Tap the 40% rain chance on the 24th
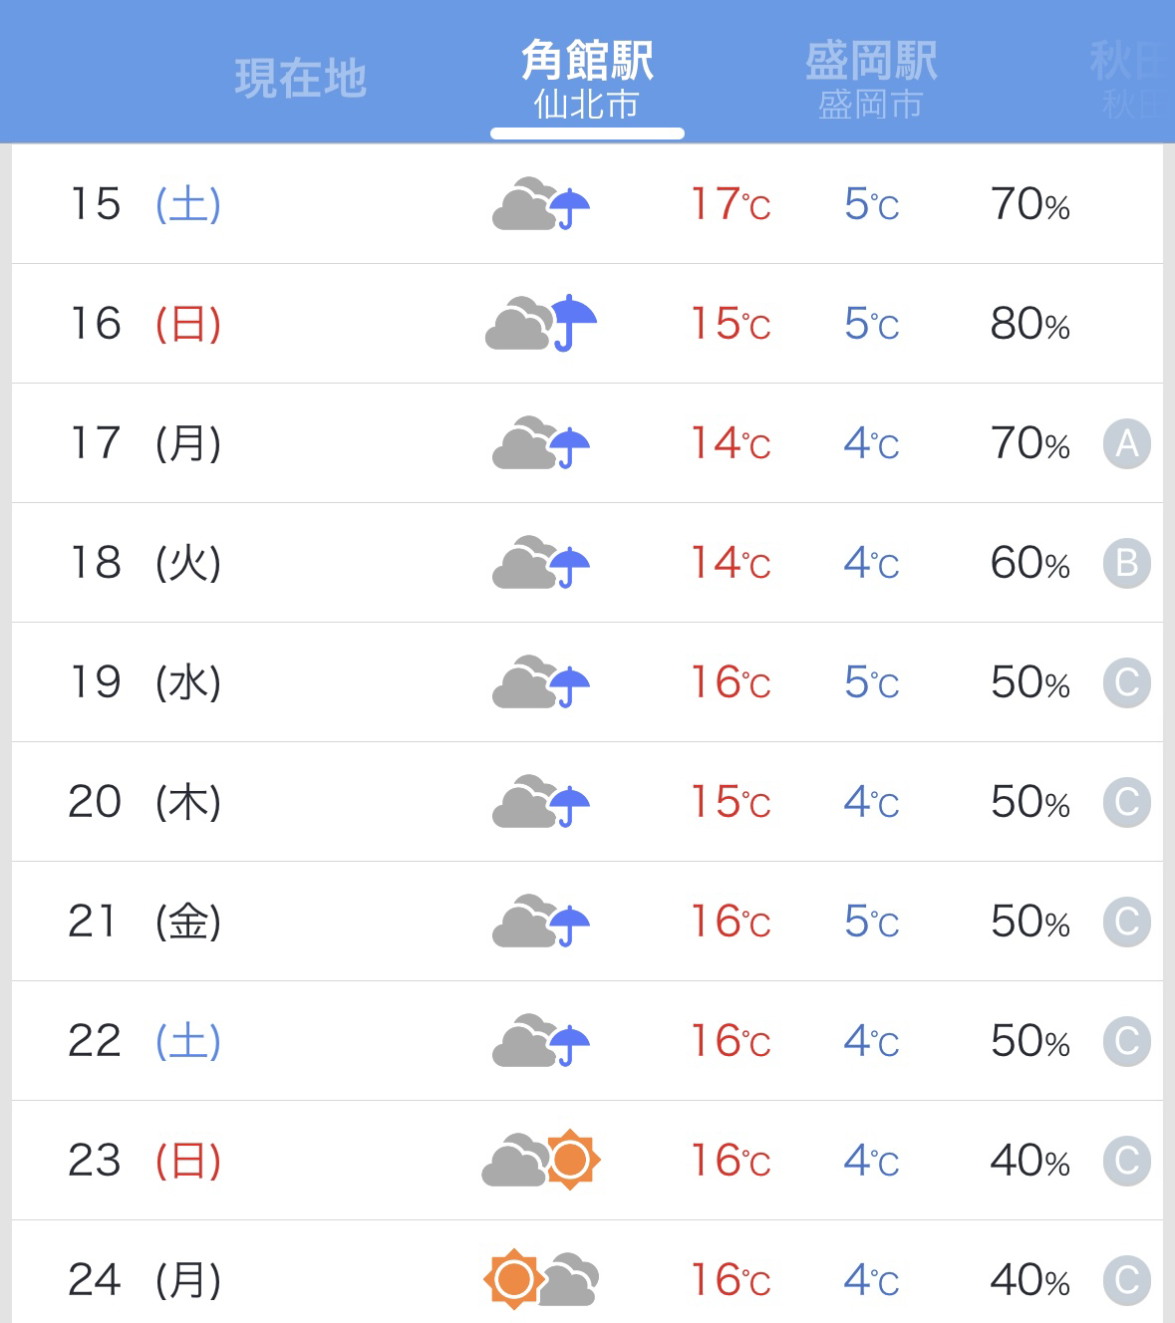Viewport: 1175px width, 1323px height. tap(1030, 1280)
